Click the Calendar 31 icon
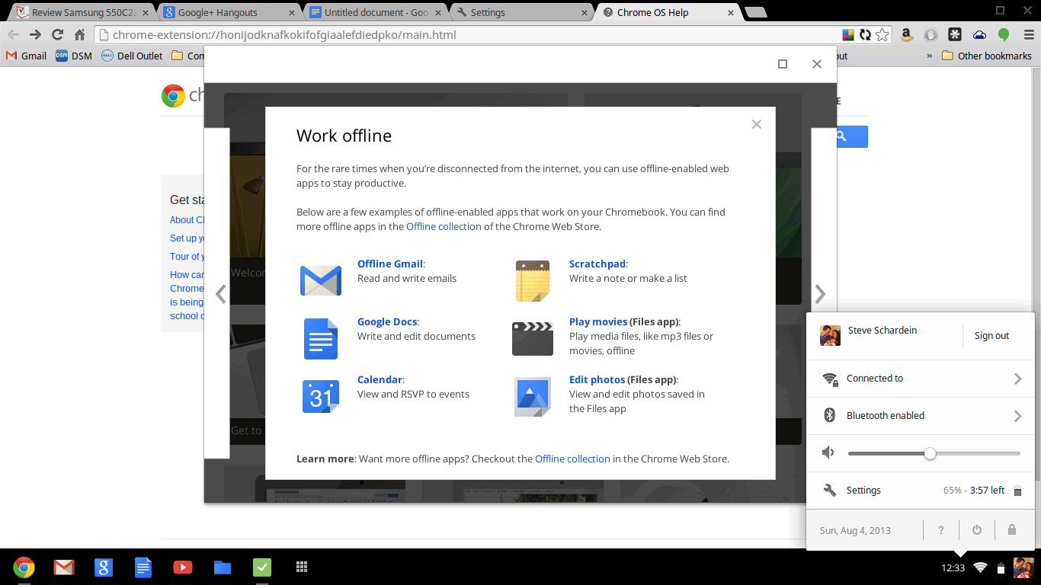 (320, 396)
